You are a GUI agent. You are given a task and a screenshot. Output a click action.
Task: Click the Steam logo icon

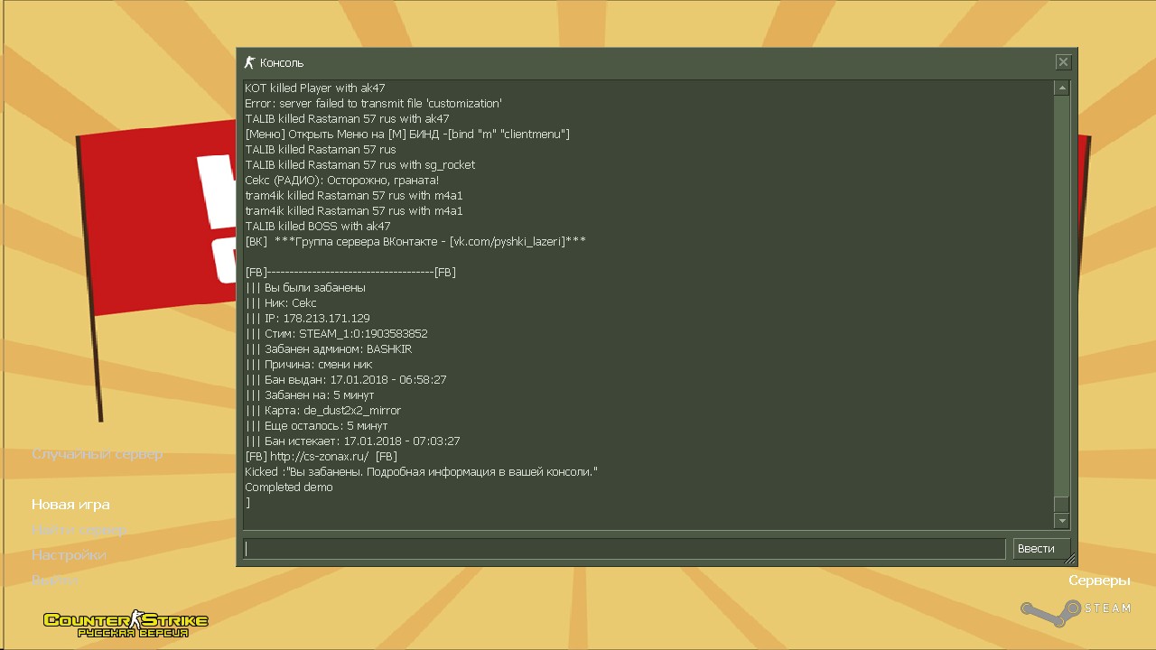[1075, 612]
